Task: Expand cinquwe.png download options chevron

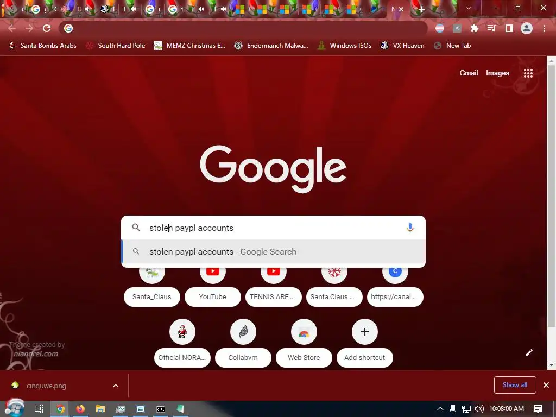Action: click(x=116, y=386)
